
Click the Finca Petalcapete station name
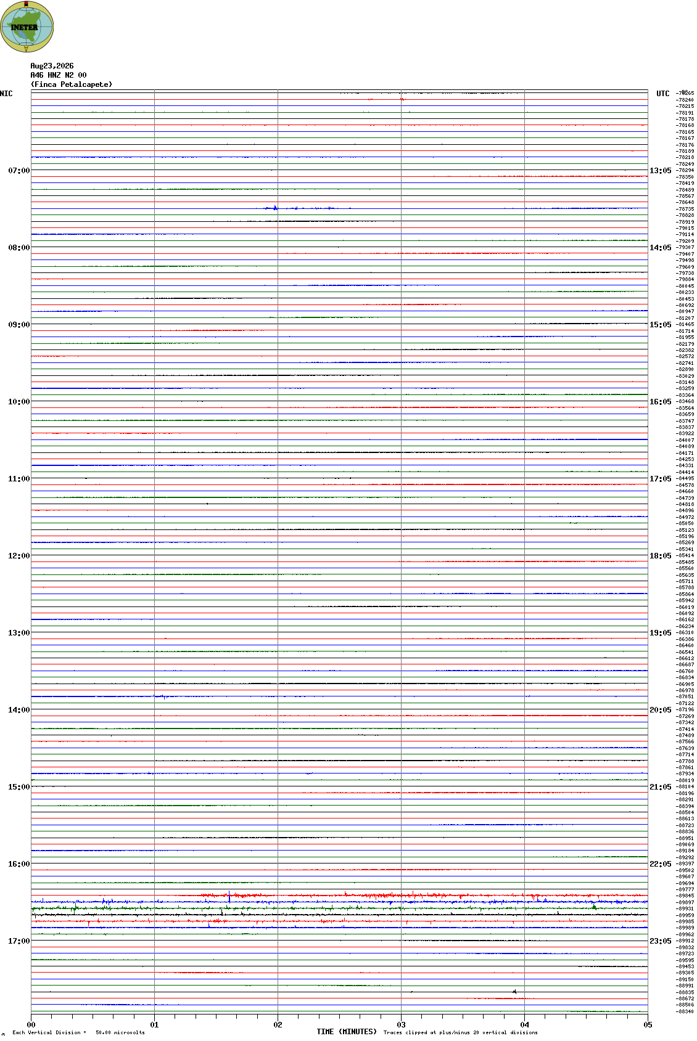click(x=72, y=84)
